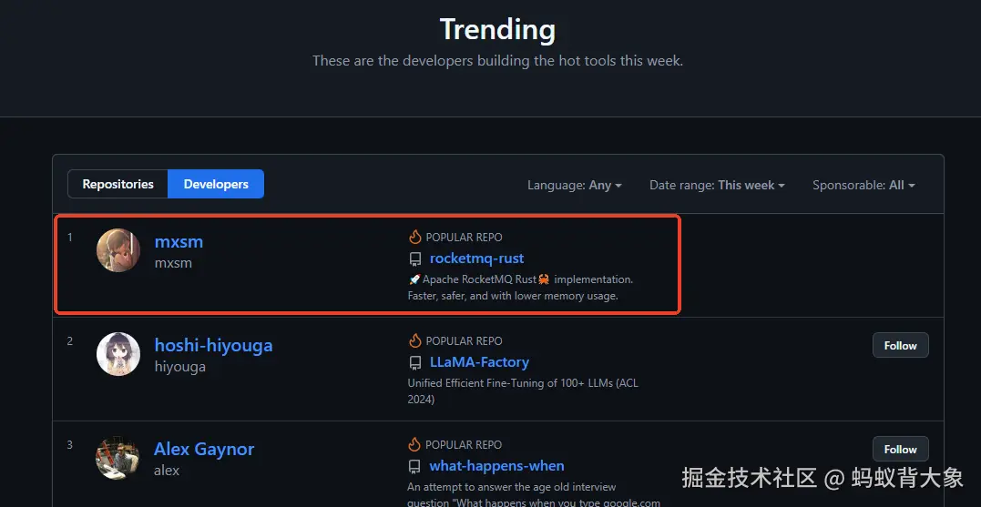
Task: Open mxsm's profile avatar
Action: [118, 250]
